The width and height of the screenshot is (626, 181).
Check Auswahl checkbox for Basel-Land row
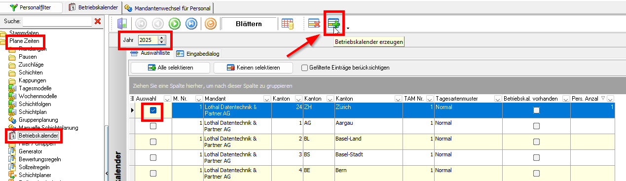(153, 142)
